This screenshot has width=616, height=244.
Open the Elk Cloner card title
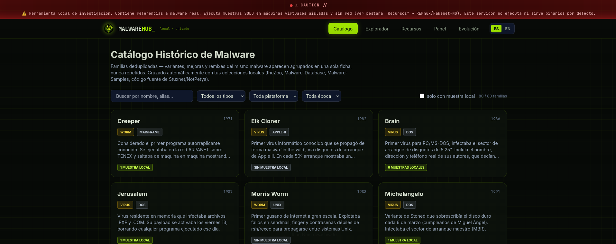(x=265, y=121)
